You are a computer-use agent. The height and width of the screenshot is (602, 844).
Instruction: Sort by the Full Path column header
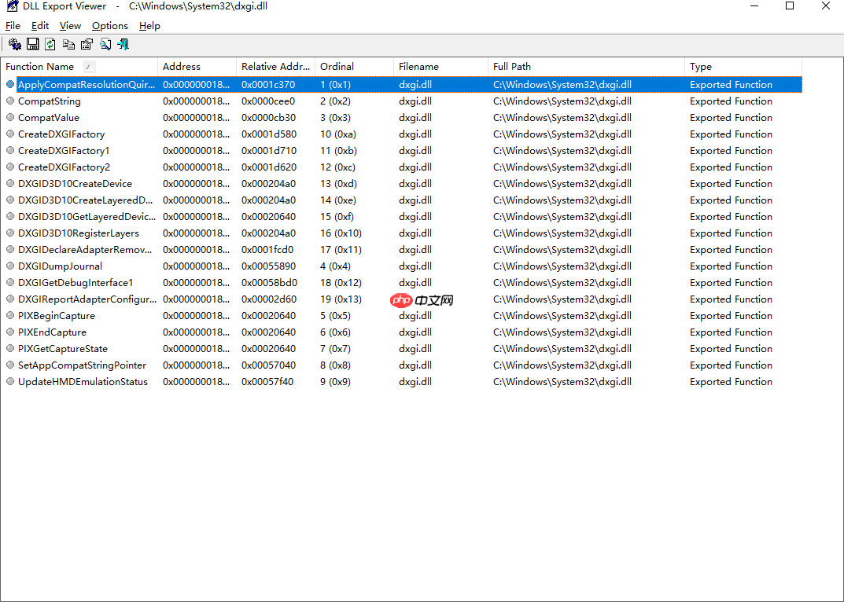click(586, 67)
